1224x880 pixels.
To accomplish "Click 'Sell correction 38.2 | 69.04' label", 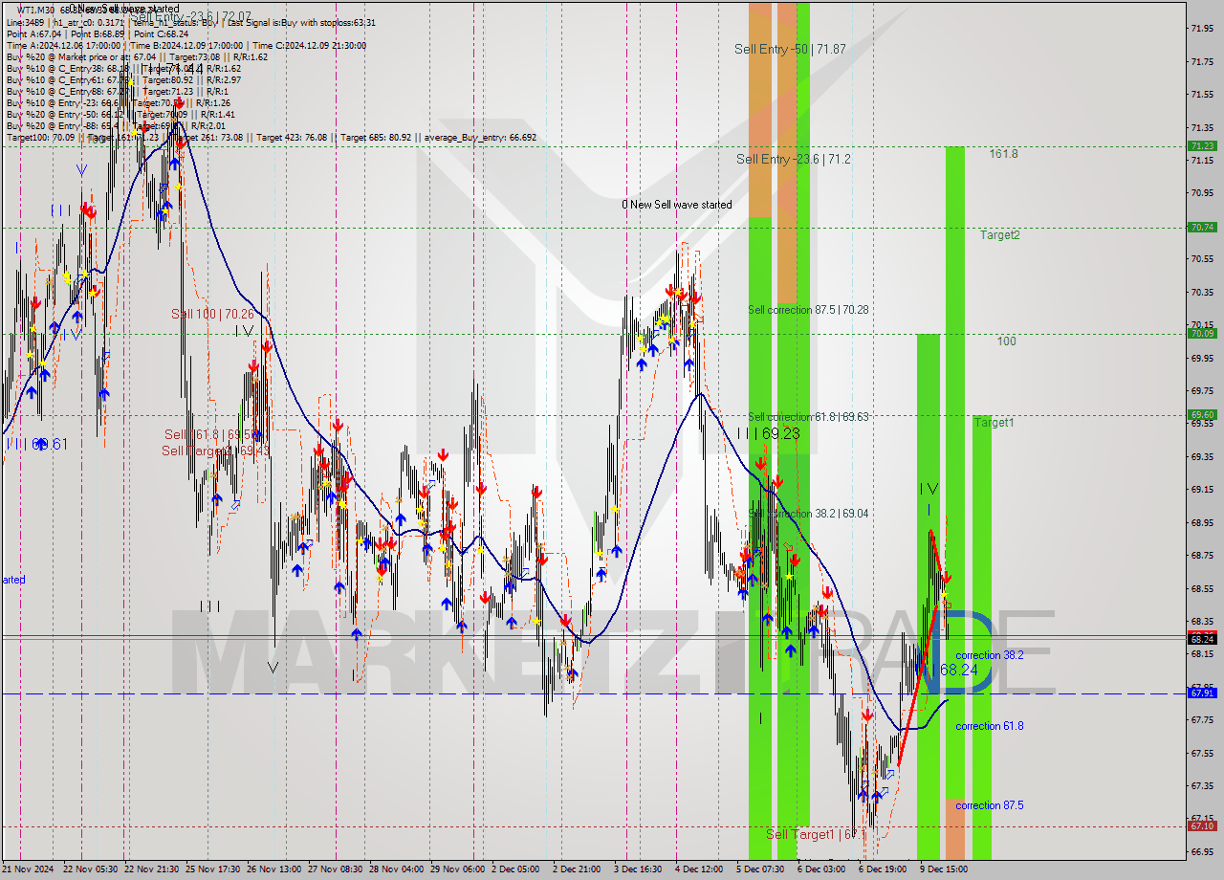I will coord(808,514).
